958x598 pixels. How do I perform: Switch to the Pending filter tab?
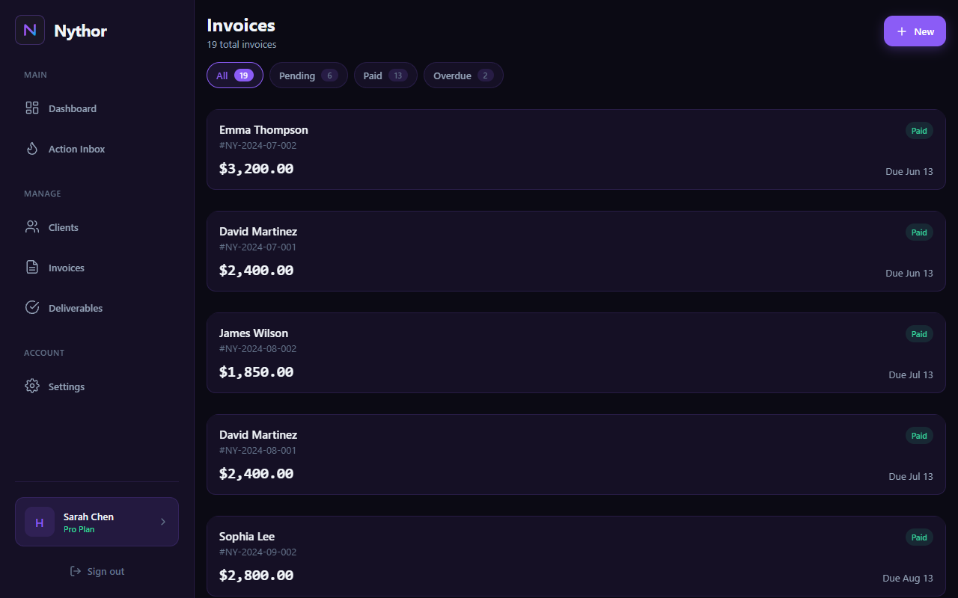[308, 75]
